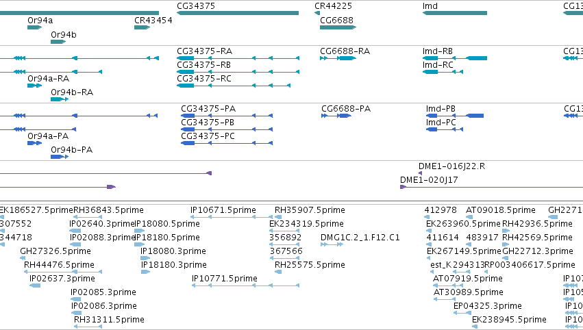Select transcript CG34375-RA
The height and width of the screenshot is (330, 583).
(238, 58)
